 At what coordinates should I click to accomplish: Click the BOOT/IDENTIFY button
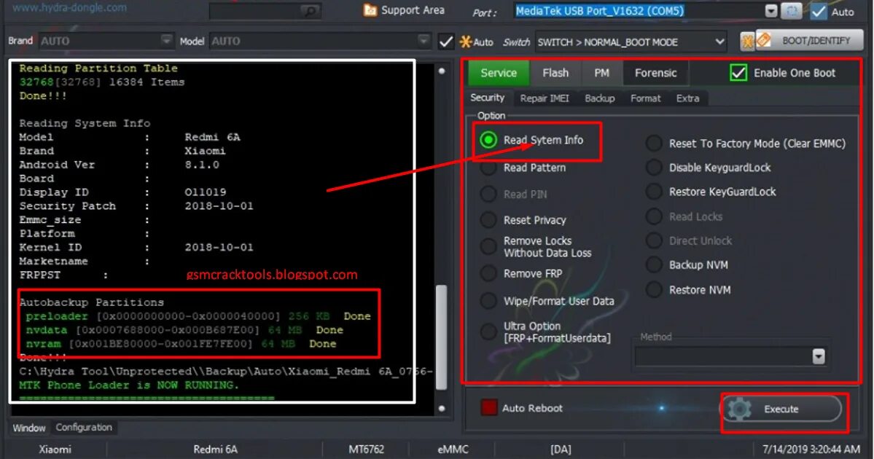(809, 41)
